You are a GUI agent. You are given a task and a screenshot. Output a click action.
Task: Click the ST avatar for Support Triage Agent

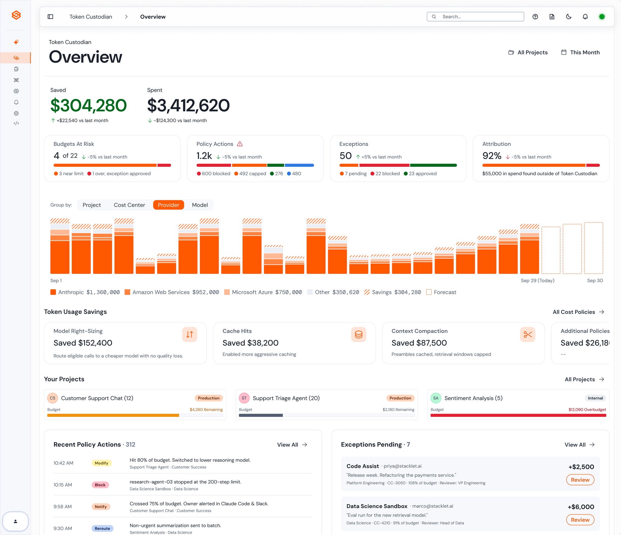point(244,398)
